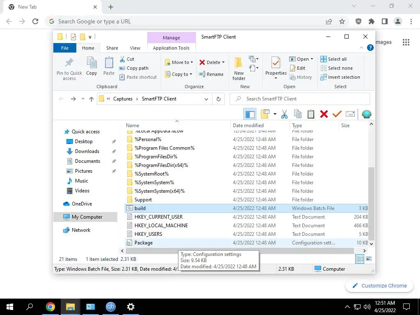Open the File menu tab
Image resolution: width=420 pixels, height=315 pixels.
(x=65, y=48)
